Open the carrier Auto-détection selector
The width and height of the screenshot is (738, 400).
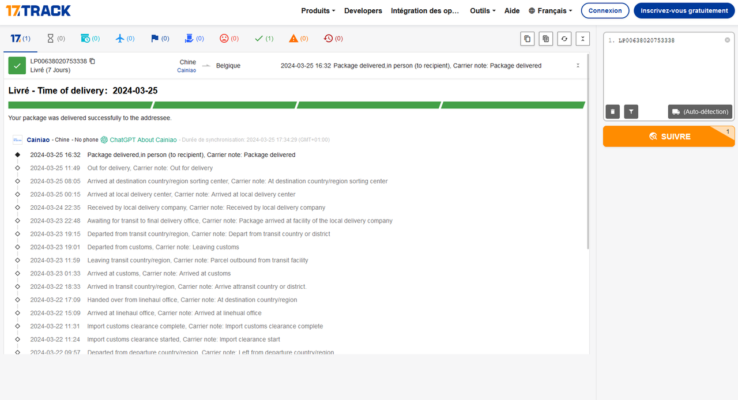click(x=700, y=112)
